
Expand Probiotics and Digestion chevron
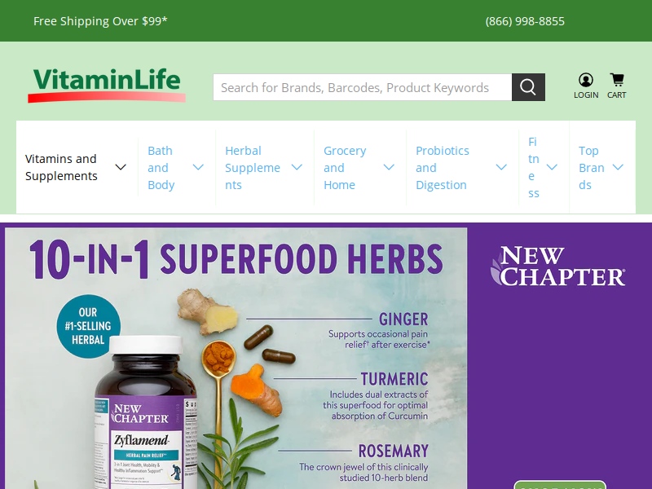(501, 167)
